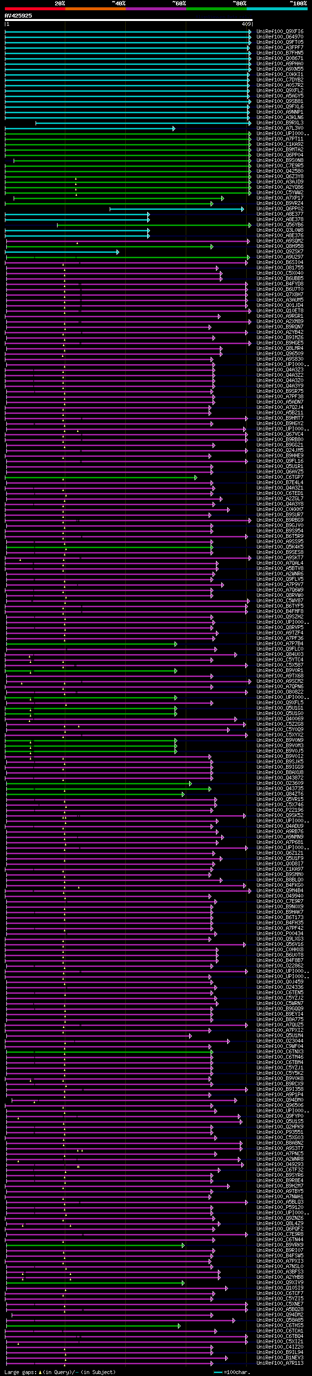Click the UniRef100_P59120 label
The width and height of the screenshot is (312, 1376).
click(x=279, y=1207)
